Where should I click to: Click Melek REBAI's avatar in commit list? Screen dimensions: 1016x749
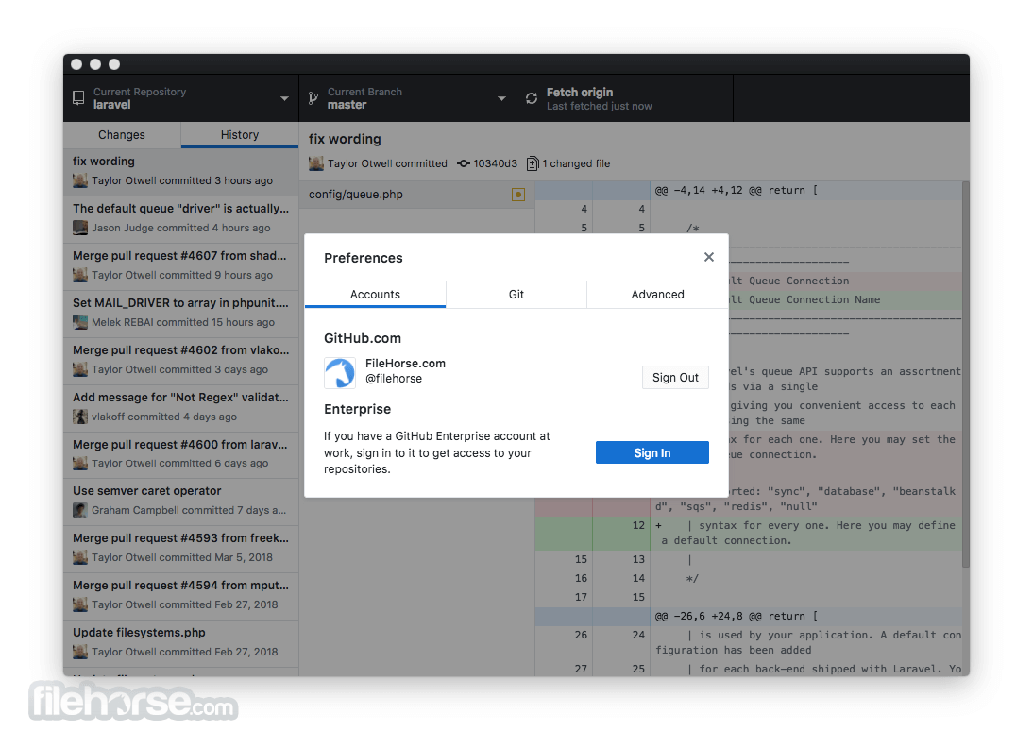click(80, 322)
